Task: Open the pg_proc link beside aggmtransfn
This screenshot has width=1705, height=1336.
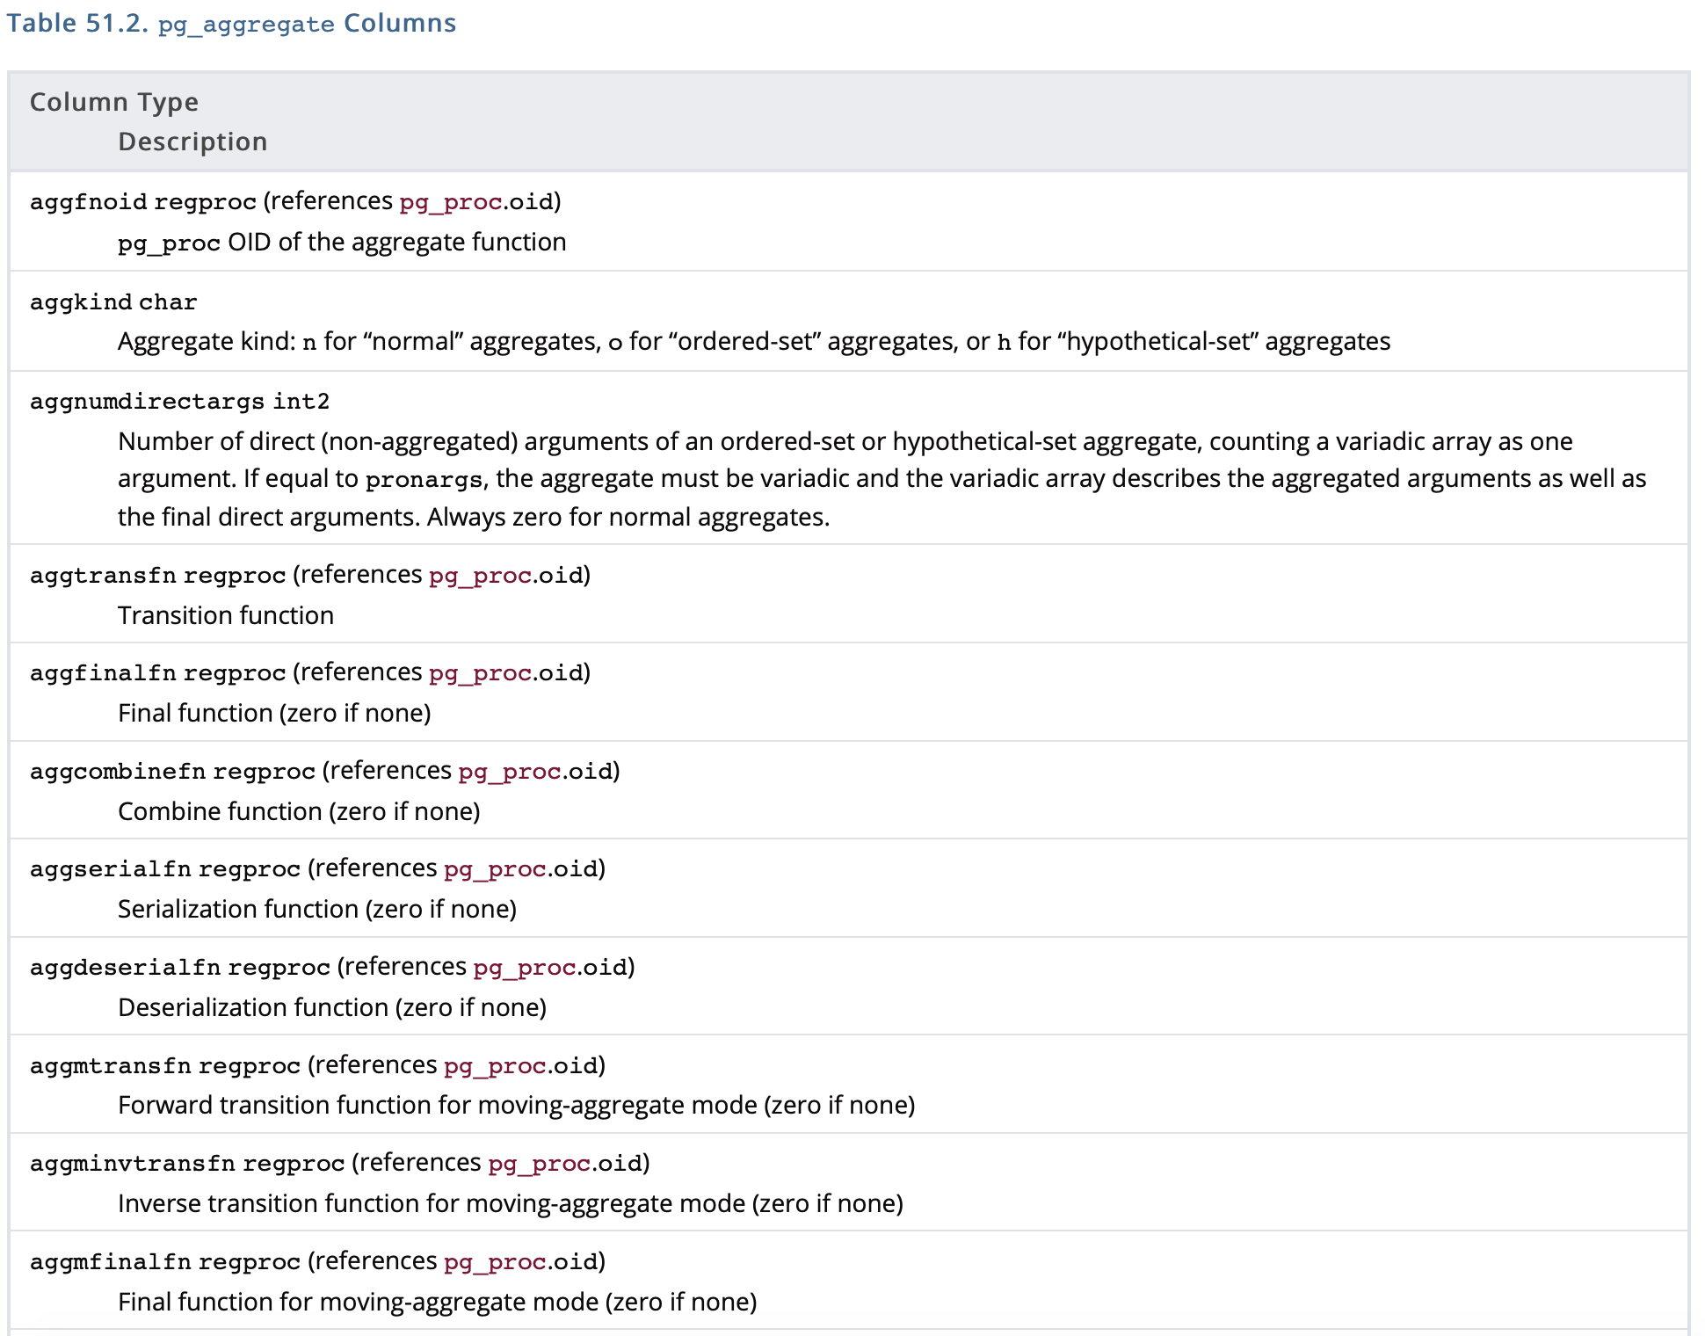Action: coord(495,1066)
